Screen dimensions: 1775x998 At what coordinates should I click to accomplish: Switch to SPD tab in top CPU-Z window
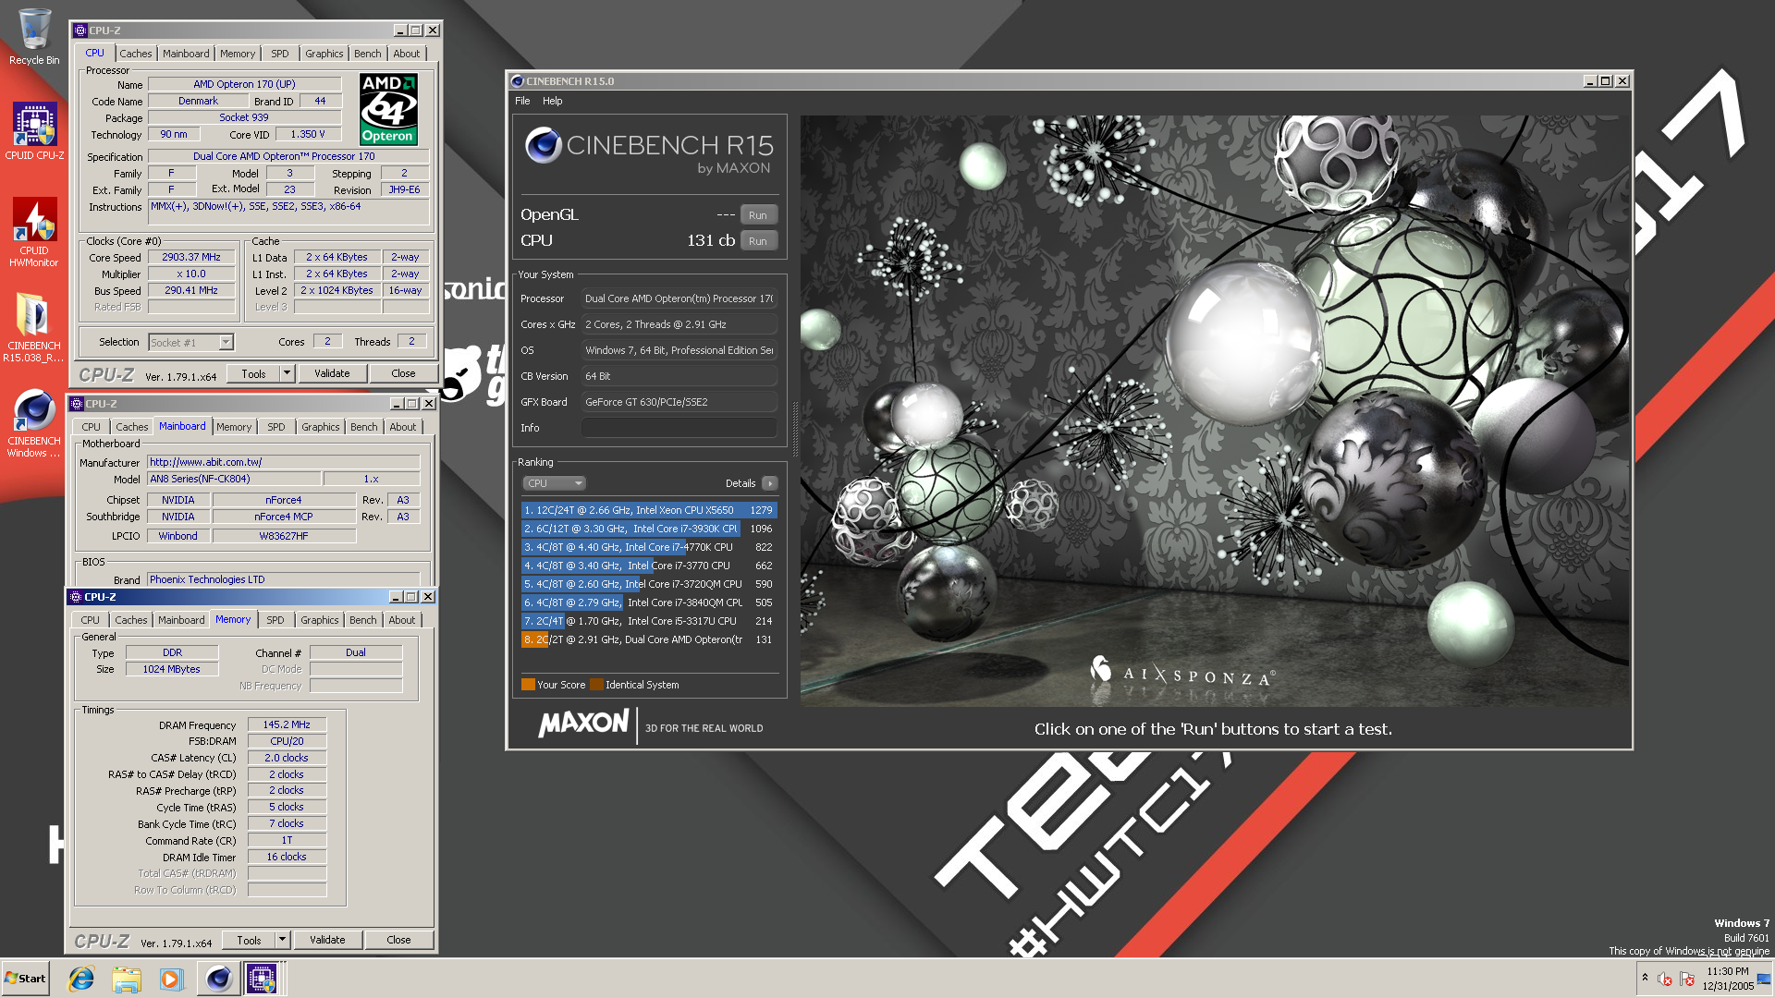tap(280, 54)
